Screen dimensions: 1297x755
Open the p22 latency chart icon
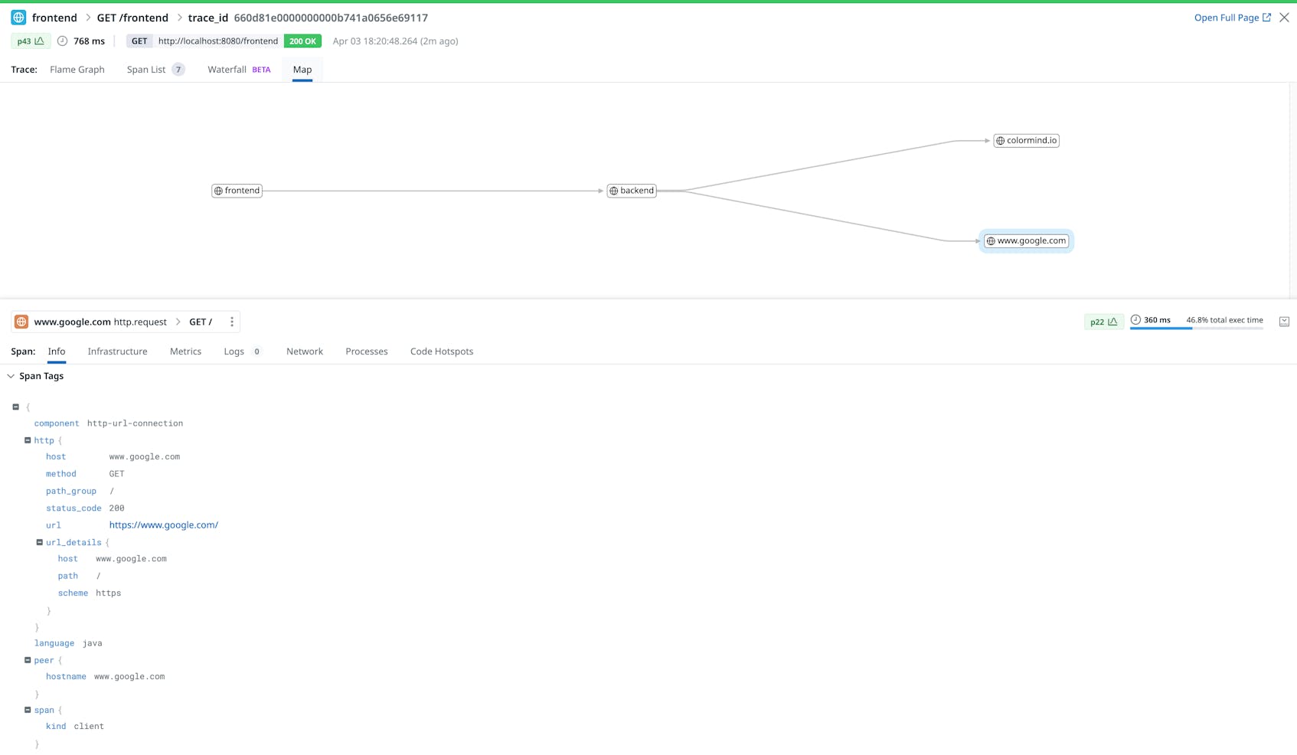click(x=1112, y=322)
